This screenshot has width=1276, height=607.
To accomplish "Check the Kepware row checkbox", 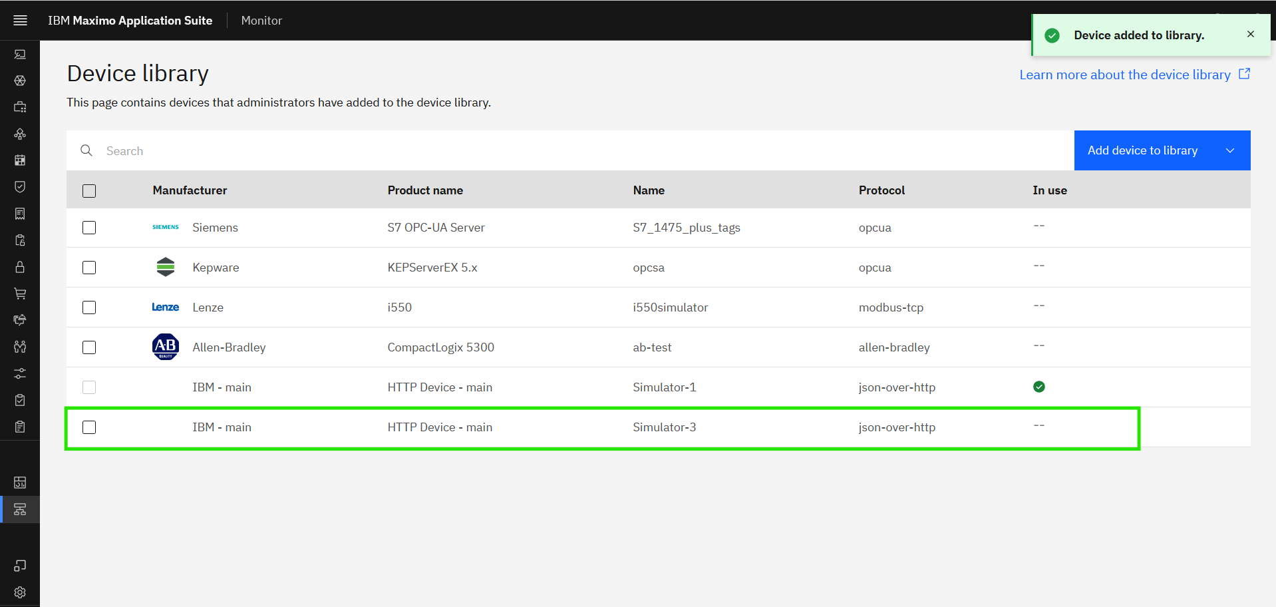I will pyautogui.click(x=89, y=268).
